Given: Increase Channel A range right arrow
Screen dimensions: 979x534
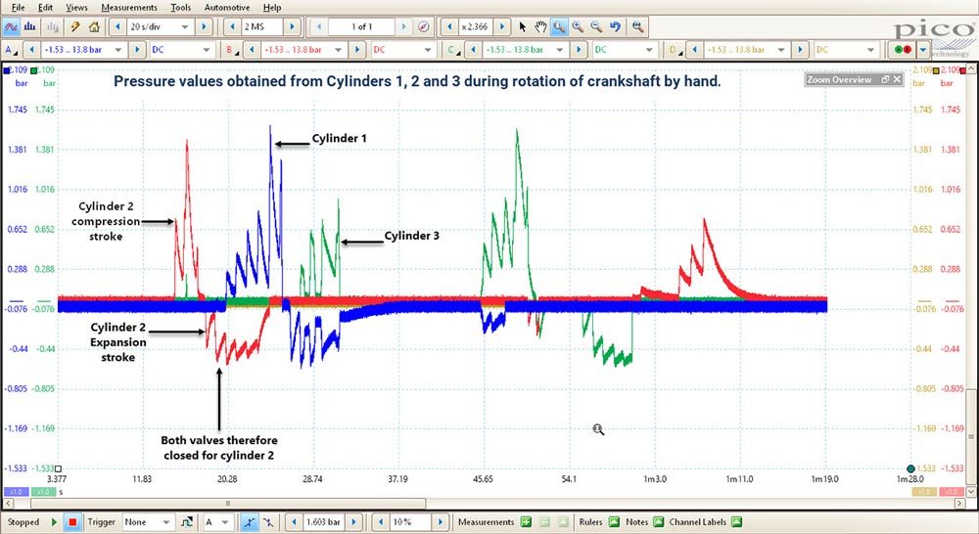Looking at the screenshot, I should [137, 49].
